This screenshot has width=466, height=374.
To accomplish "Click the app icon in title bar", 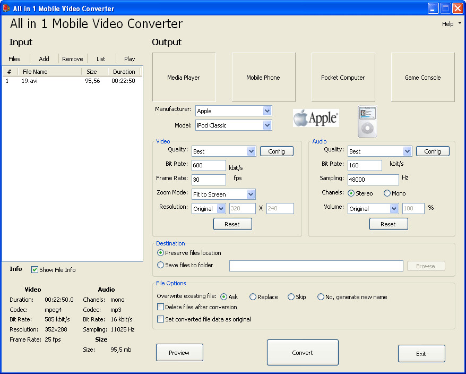I will (x=6, y=8).
